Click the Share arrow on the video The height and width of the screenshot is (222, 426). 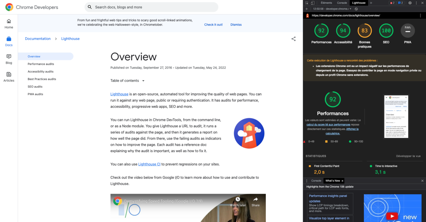click(256, 199)
